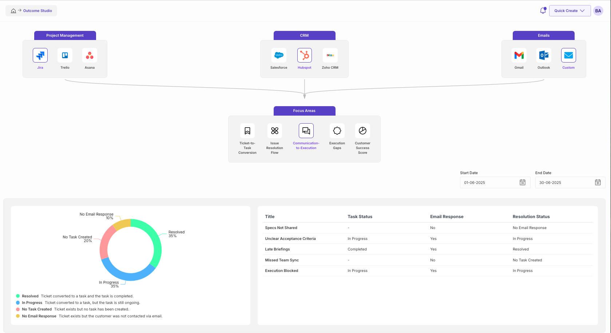Select Salesforce as the CRM source
This screenshot has height=333, width=611.
[279, 55]
